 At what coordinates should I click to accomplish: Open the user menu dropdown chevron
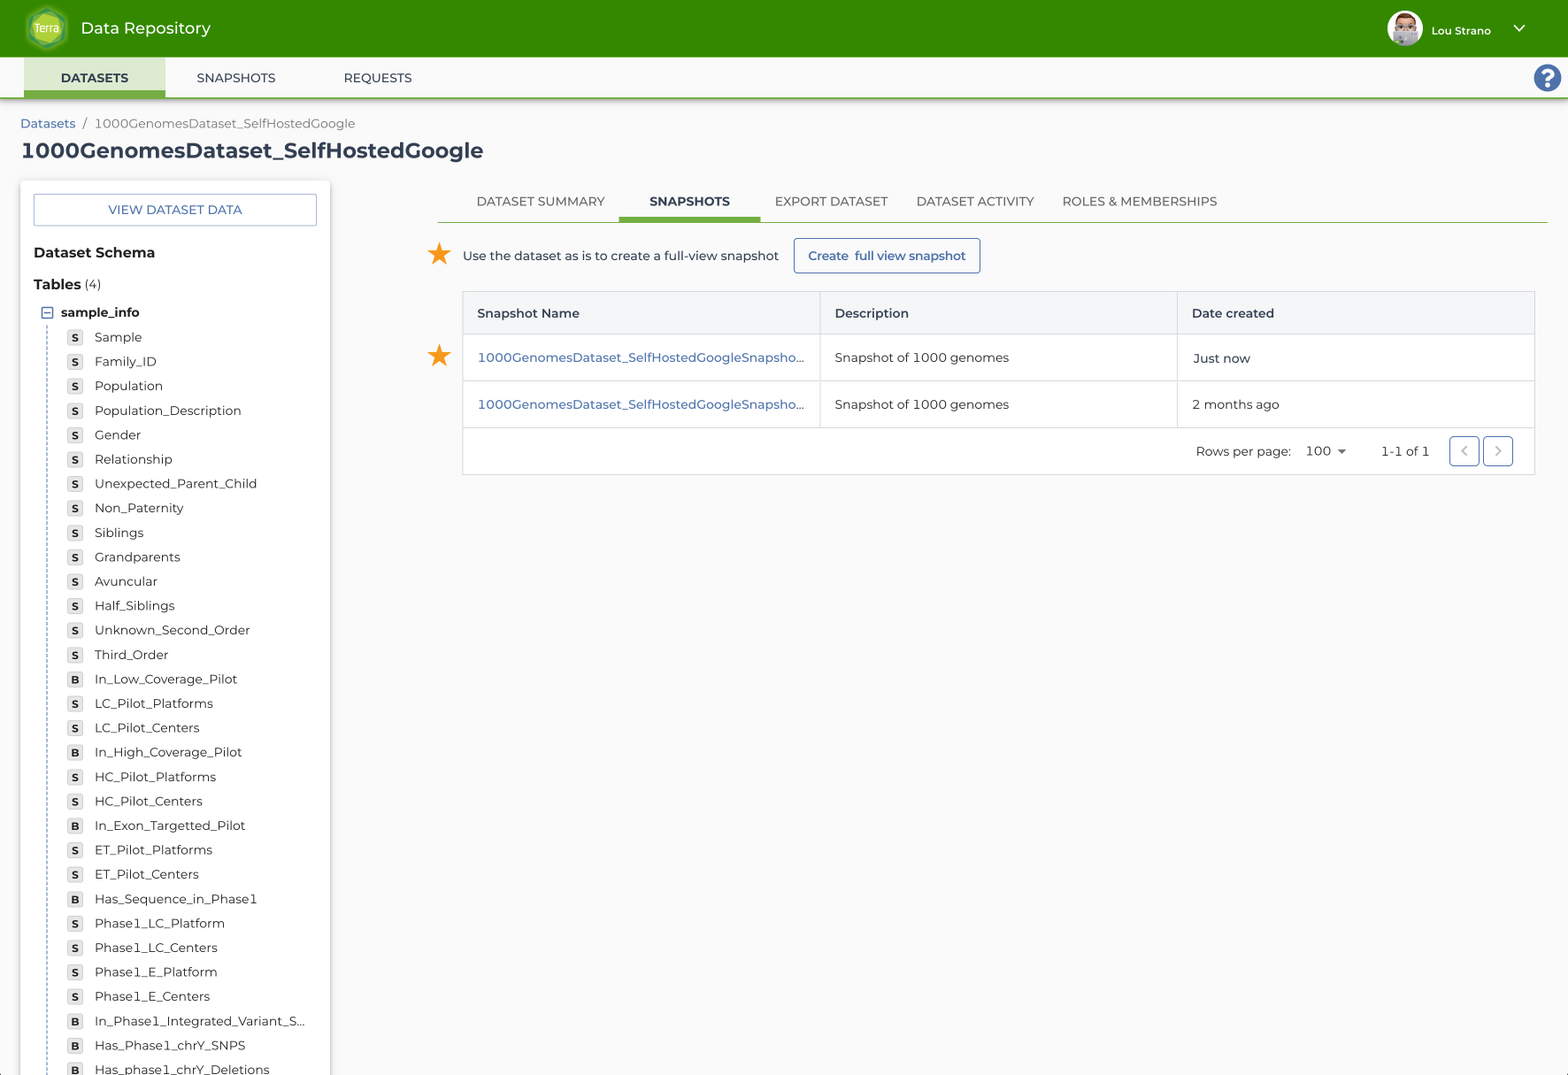[x=1519, y=28]
